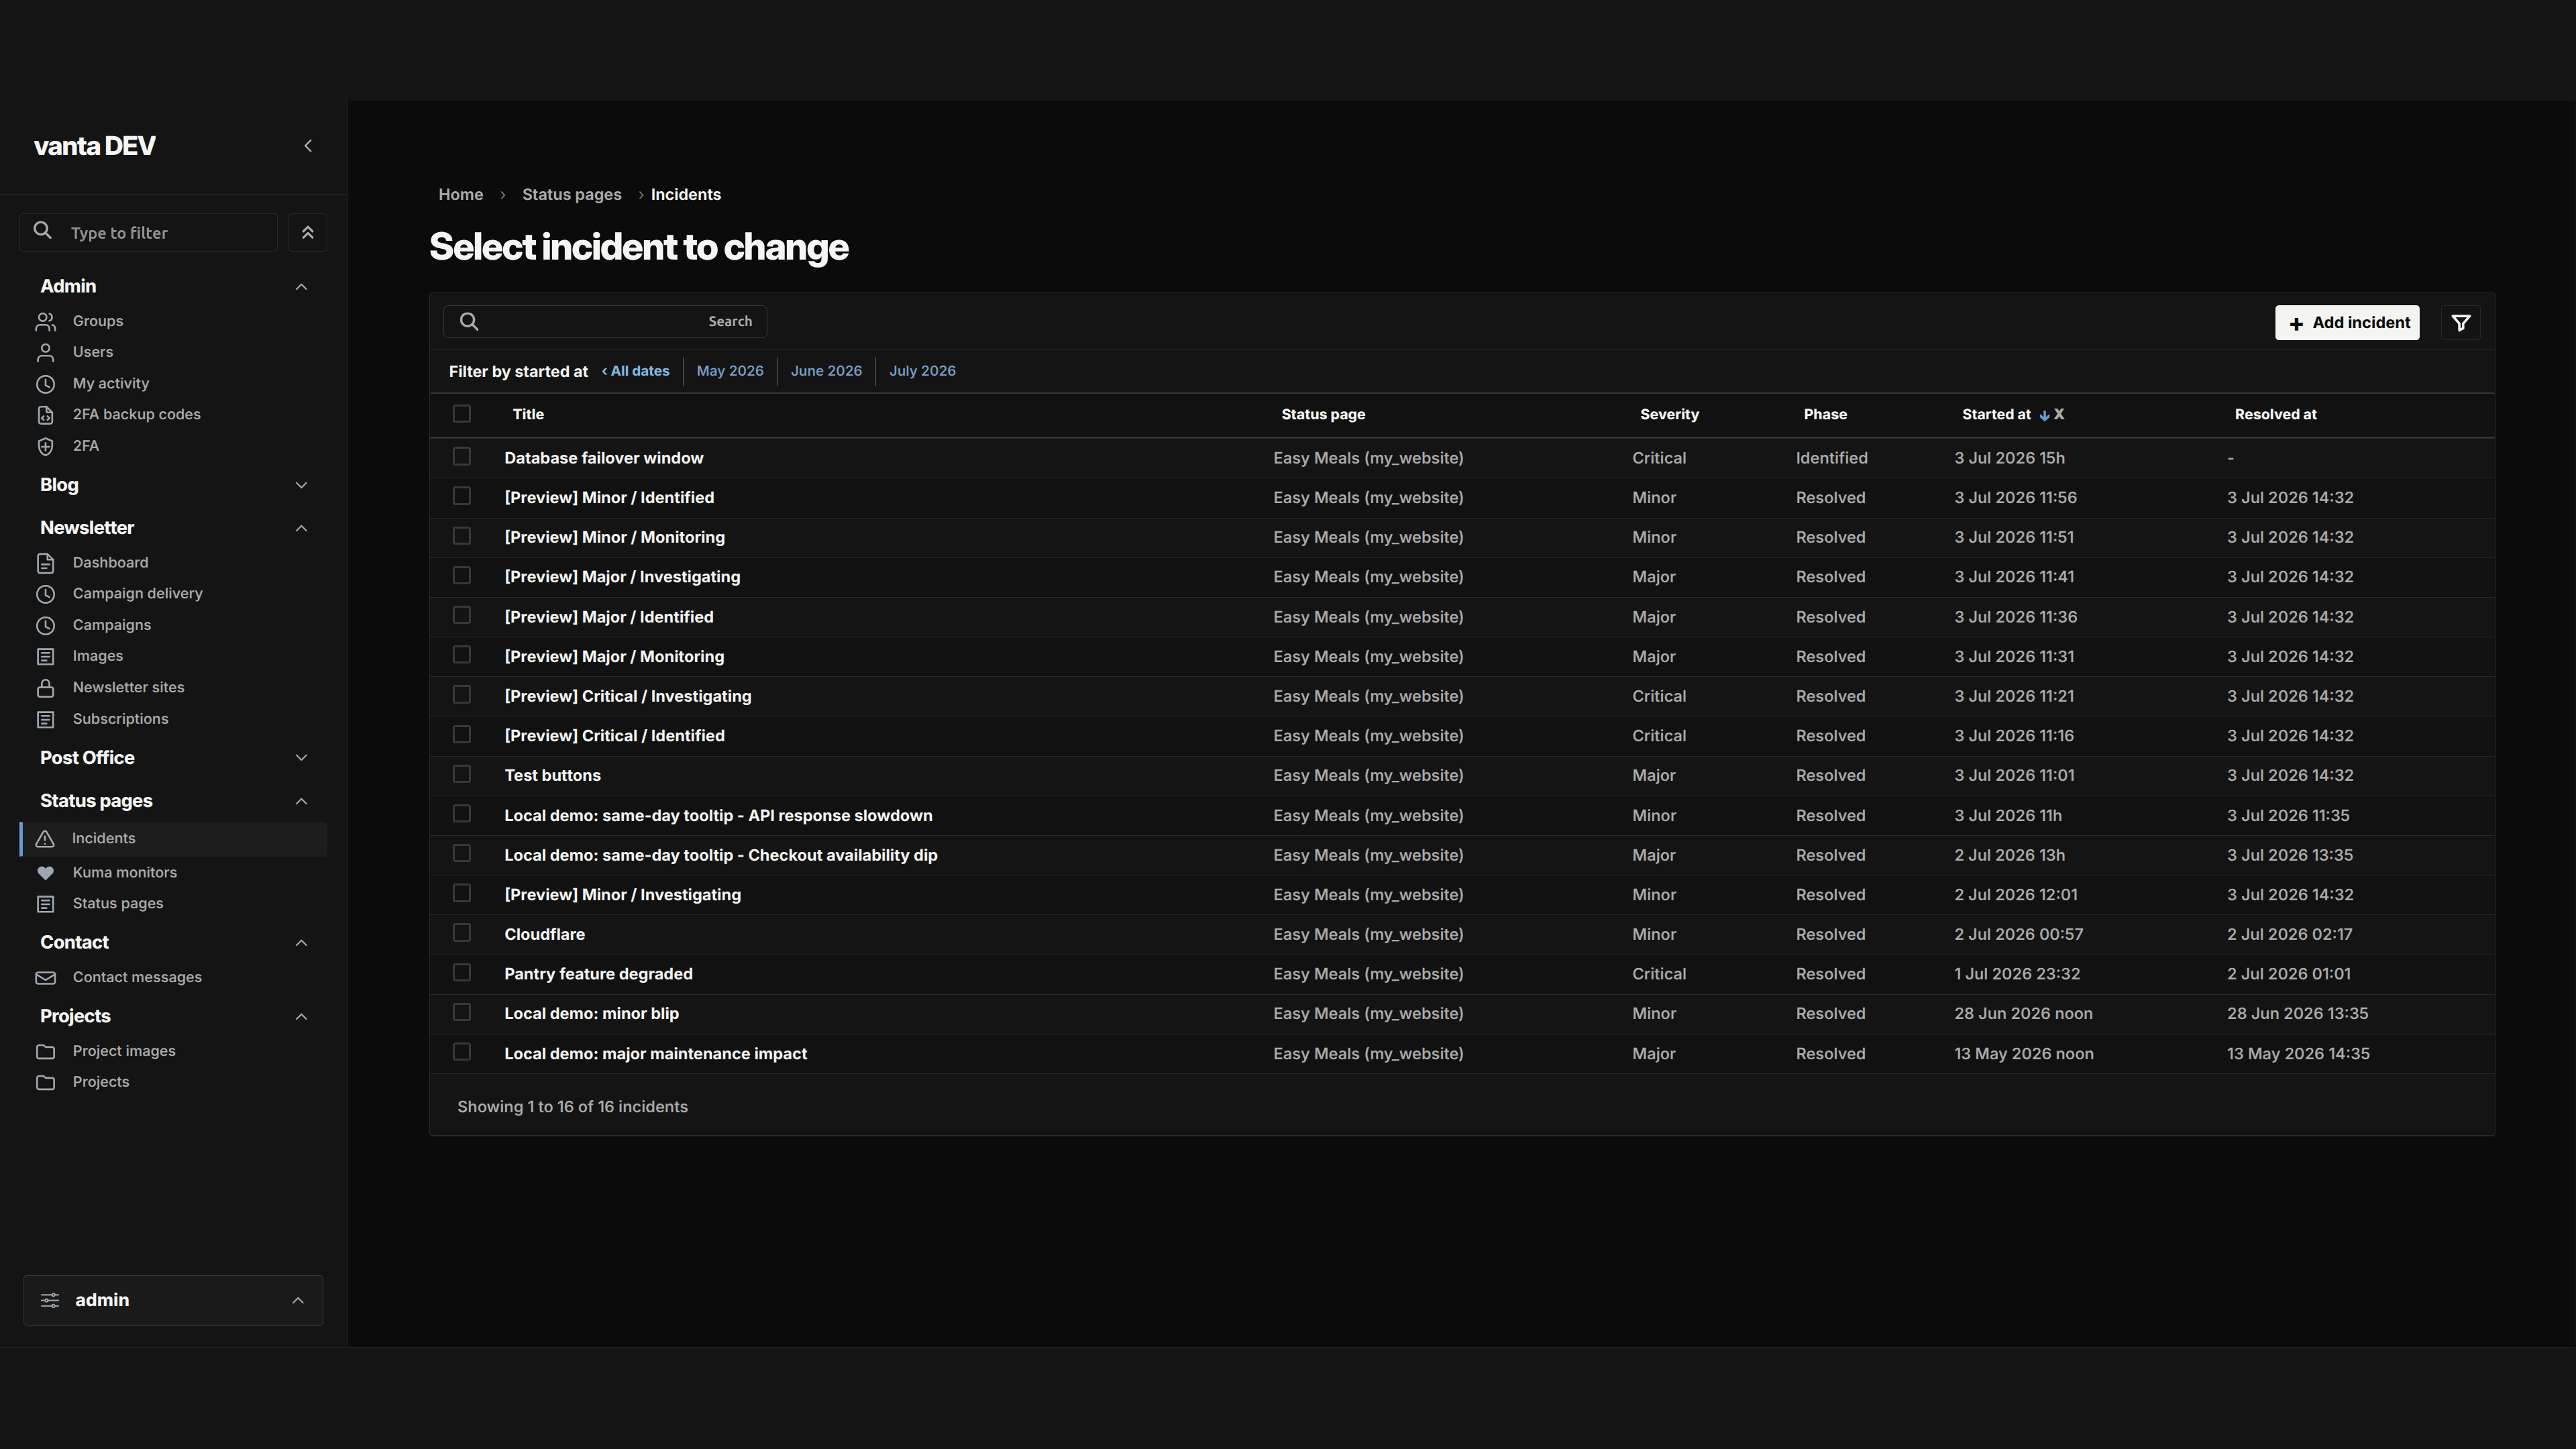Filter incidents by June 2026
Image resolution: width=2576 pixels, height=1449 pixels.
826,371
